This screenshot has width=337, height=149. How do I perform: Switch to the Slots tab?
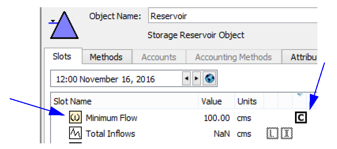tap(62, 57)
